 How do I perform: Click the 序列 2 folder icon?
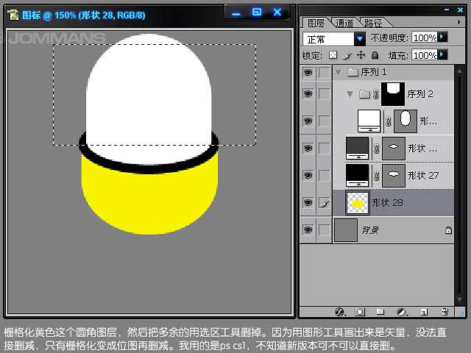[x=364, y=94]
